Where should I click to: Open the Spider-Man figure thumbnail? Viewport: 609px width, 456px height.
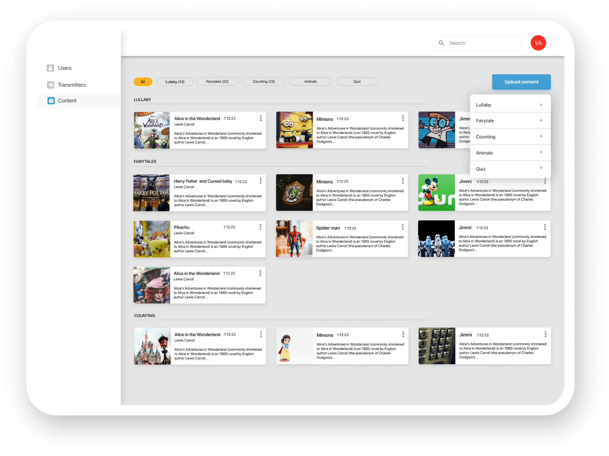pyautogui.click(x=294, y=239)
